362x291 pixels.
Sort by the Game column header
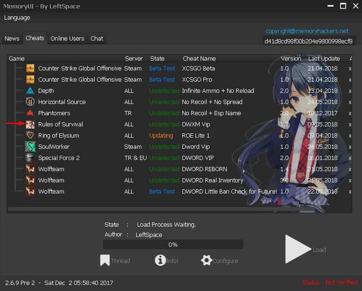tap(17, 59)
